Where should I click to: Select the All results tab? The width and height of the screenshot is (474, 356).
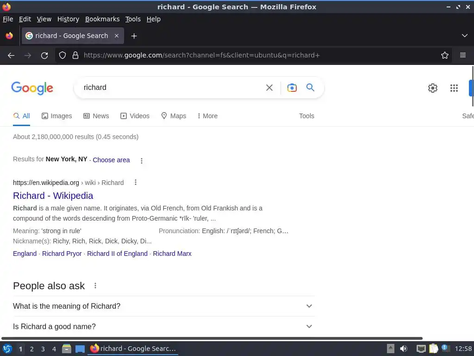(x=21, y=116)
